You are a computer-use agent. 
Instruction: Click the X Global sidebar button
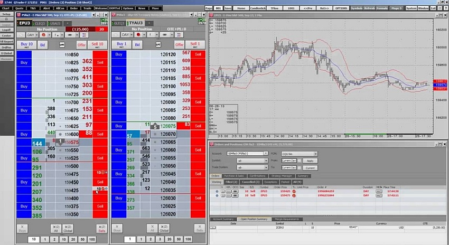tap(6, 53)
